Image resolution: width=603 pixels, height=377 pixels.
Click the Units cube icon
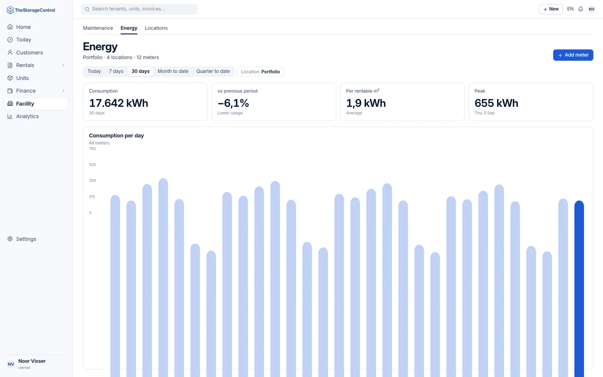point(10,78)
